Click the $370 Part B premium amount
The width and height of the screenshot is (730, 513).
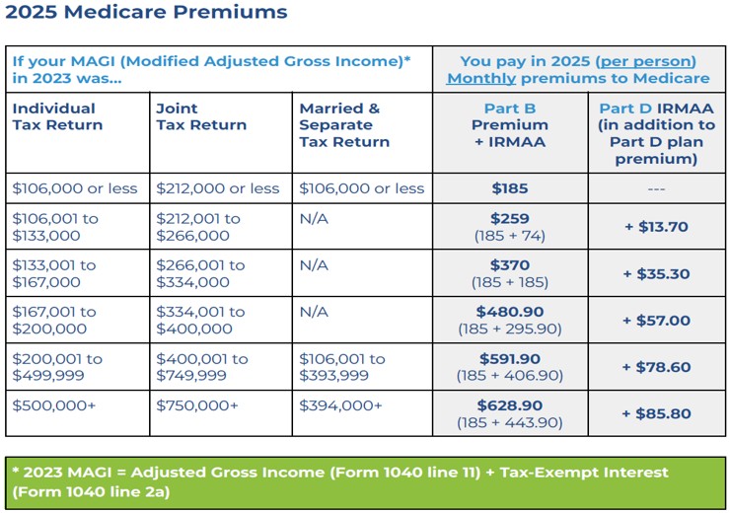510,265
